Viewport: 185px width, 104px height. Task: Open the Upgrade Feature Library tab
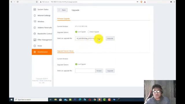point(65,51)
